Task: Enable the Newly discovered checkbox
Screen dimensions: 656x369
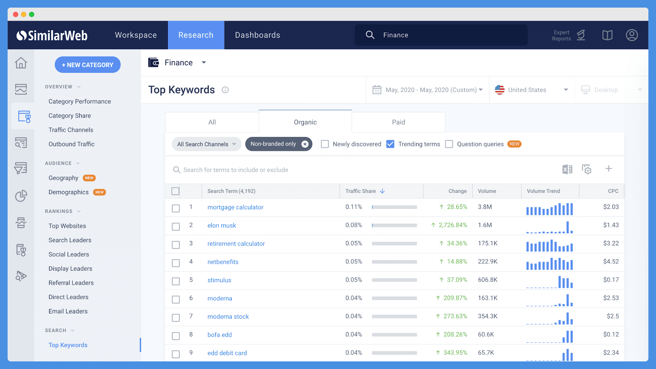Action: 325,144
